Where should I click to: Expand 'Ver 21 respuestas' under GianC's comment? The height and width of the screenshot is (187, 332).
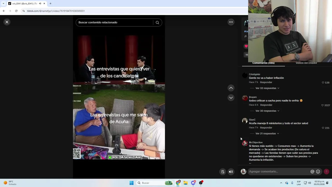click(x=267, y=133)
